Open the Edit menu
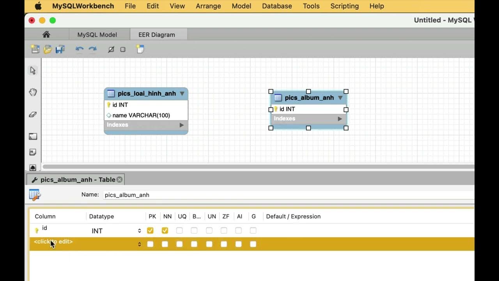 153,6
